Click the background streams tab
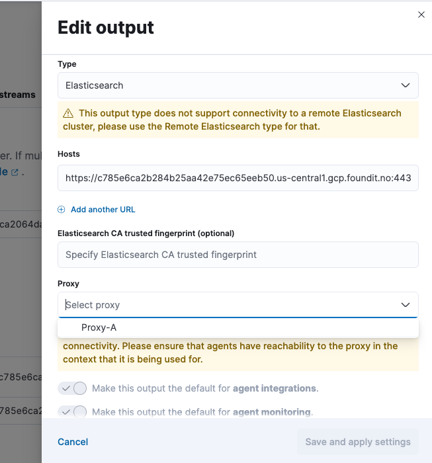This screenshot has height=463, width=432. [19, 95]
